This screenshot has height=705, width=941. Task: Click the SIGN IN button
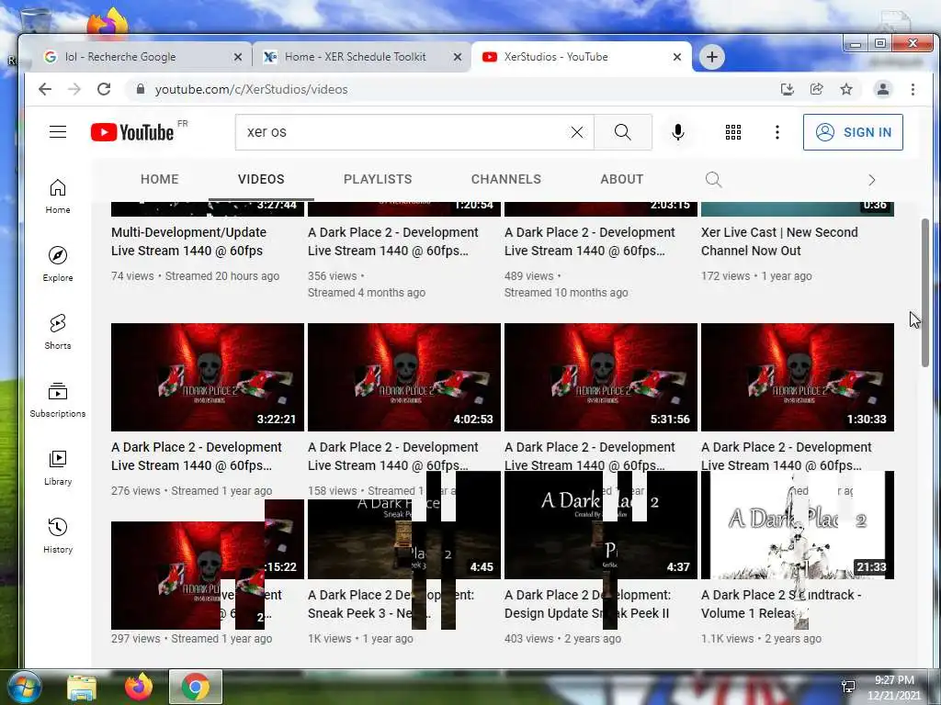(x=853, y=132)
